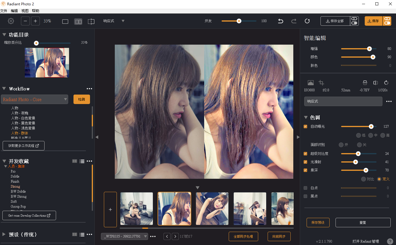Select the single image view icon
This screenshot has width=396, height=245.
[x=65, y=21]
